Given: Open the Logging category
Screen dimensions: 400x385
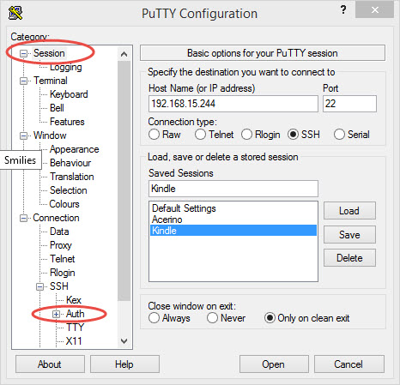Looking at the screenshot, I should [66, 67].
